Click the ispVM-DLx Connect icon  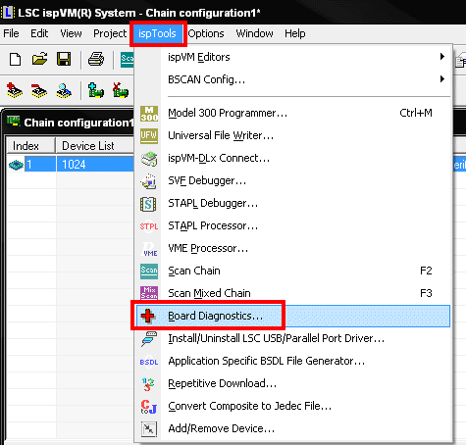point(149,159)
